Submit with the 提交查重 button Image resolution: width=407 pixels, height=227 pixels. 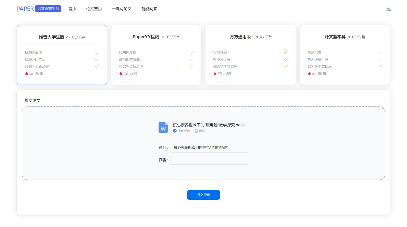(203, 195)
